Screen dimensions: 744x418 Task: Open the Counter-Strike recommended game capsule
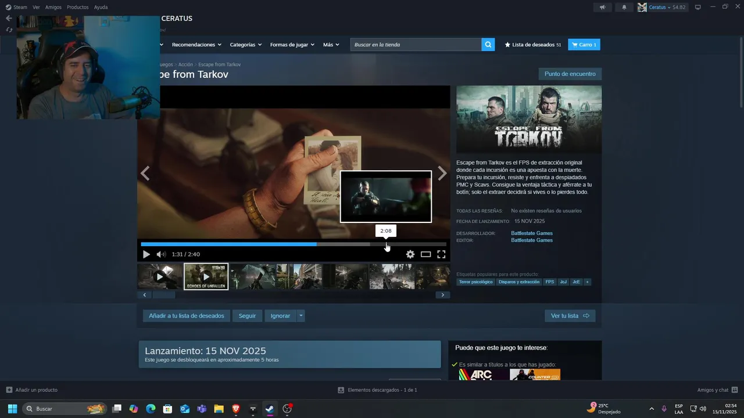click(x=535, y=374)
